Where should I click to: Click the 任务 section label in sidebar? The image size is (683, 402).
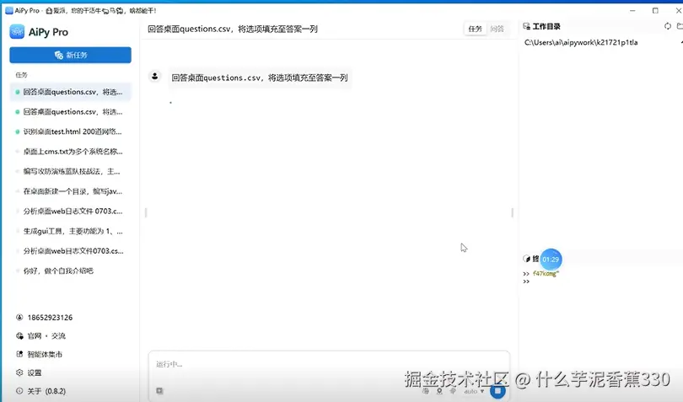pyautogui.click(x=21, y=75)
